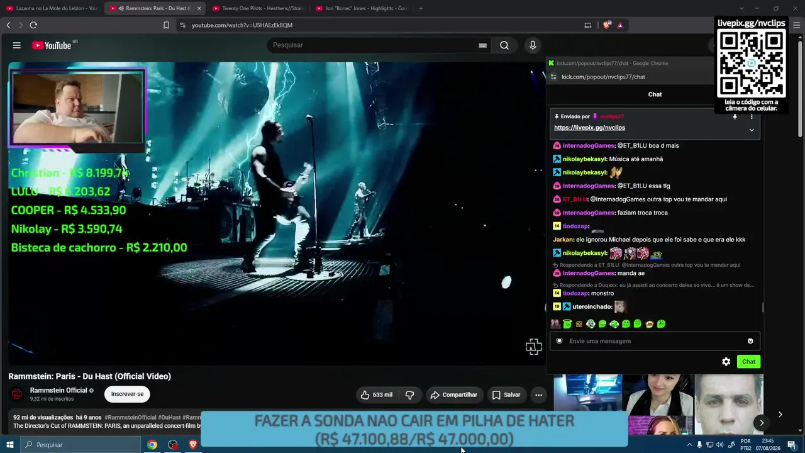
Task: Start voice search with the microphone icon
Action: [x=533, y=45]
